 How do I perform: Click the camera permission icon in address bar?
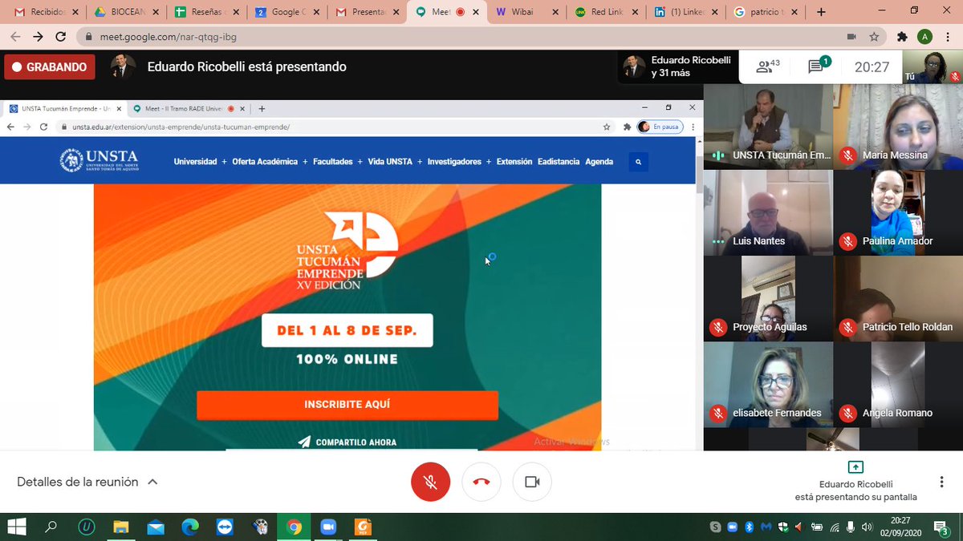tap(851, 37)
